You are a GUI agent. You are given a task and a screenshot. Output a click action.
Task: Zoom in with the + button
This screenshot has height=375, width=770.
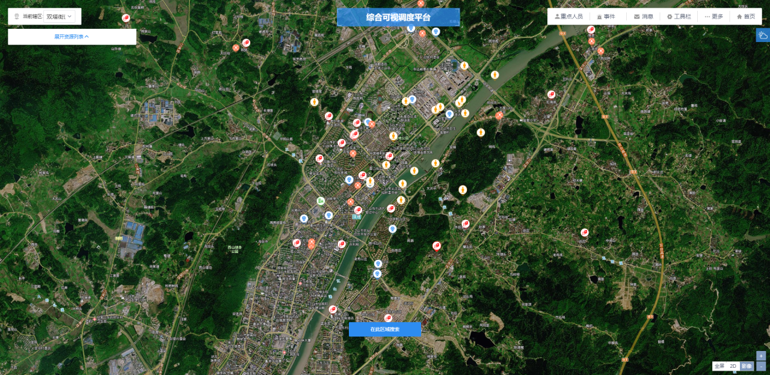coord(761,356)
